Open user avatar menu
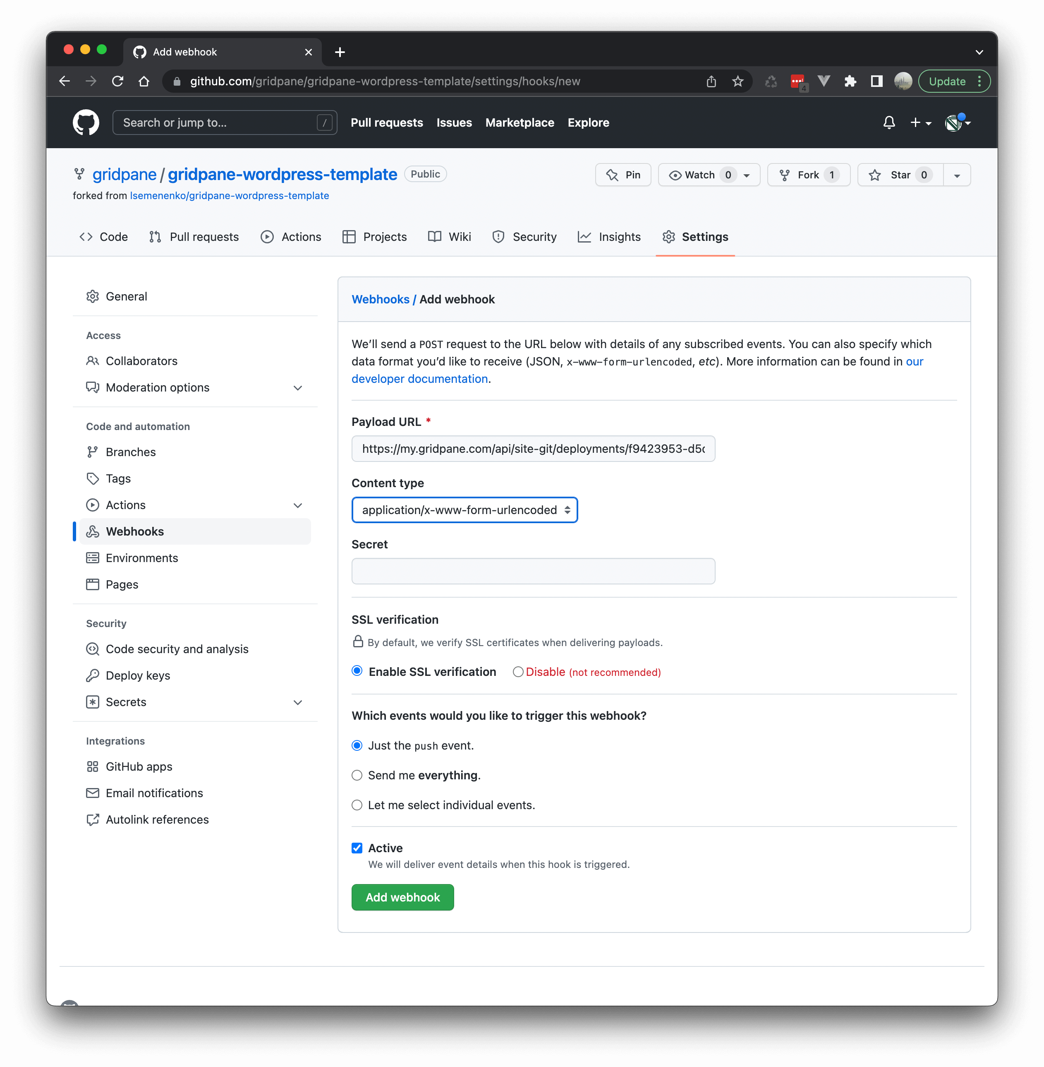The image size is (1044, 1067). tap(958, 123)
